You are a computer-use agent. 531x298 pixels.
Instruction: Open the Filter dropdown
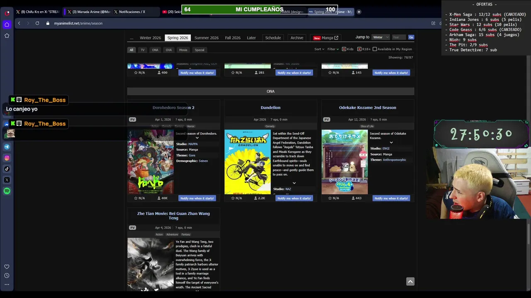(333, 49)
